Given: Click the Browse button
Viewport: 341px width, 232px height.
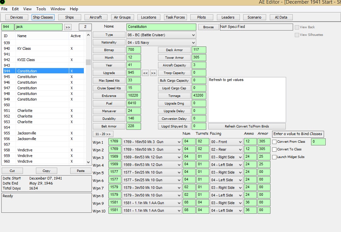Looking at the screenshot, I should coord(208,27).
